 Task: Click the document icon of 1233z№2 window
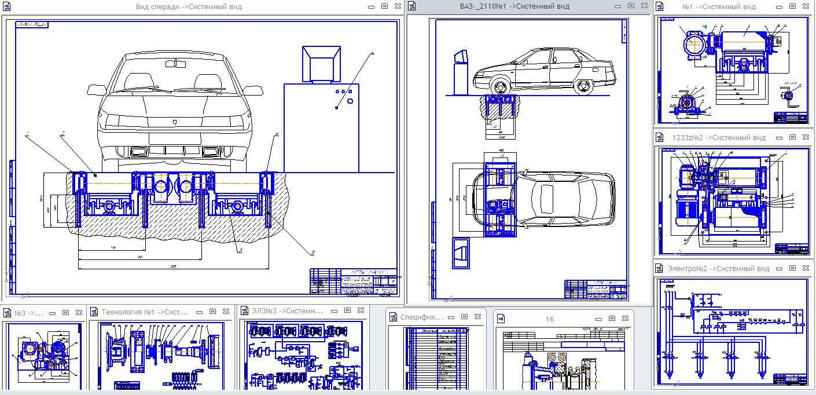tap(660, 138)
